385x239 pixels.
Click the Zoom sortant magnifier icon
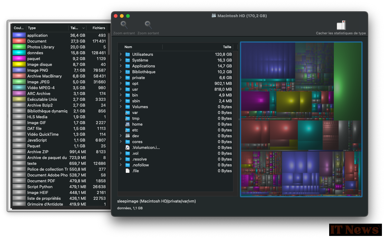(148, 25)
